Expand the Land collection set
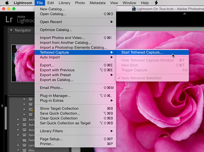 tap(18, 145)
